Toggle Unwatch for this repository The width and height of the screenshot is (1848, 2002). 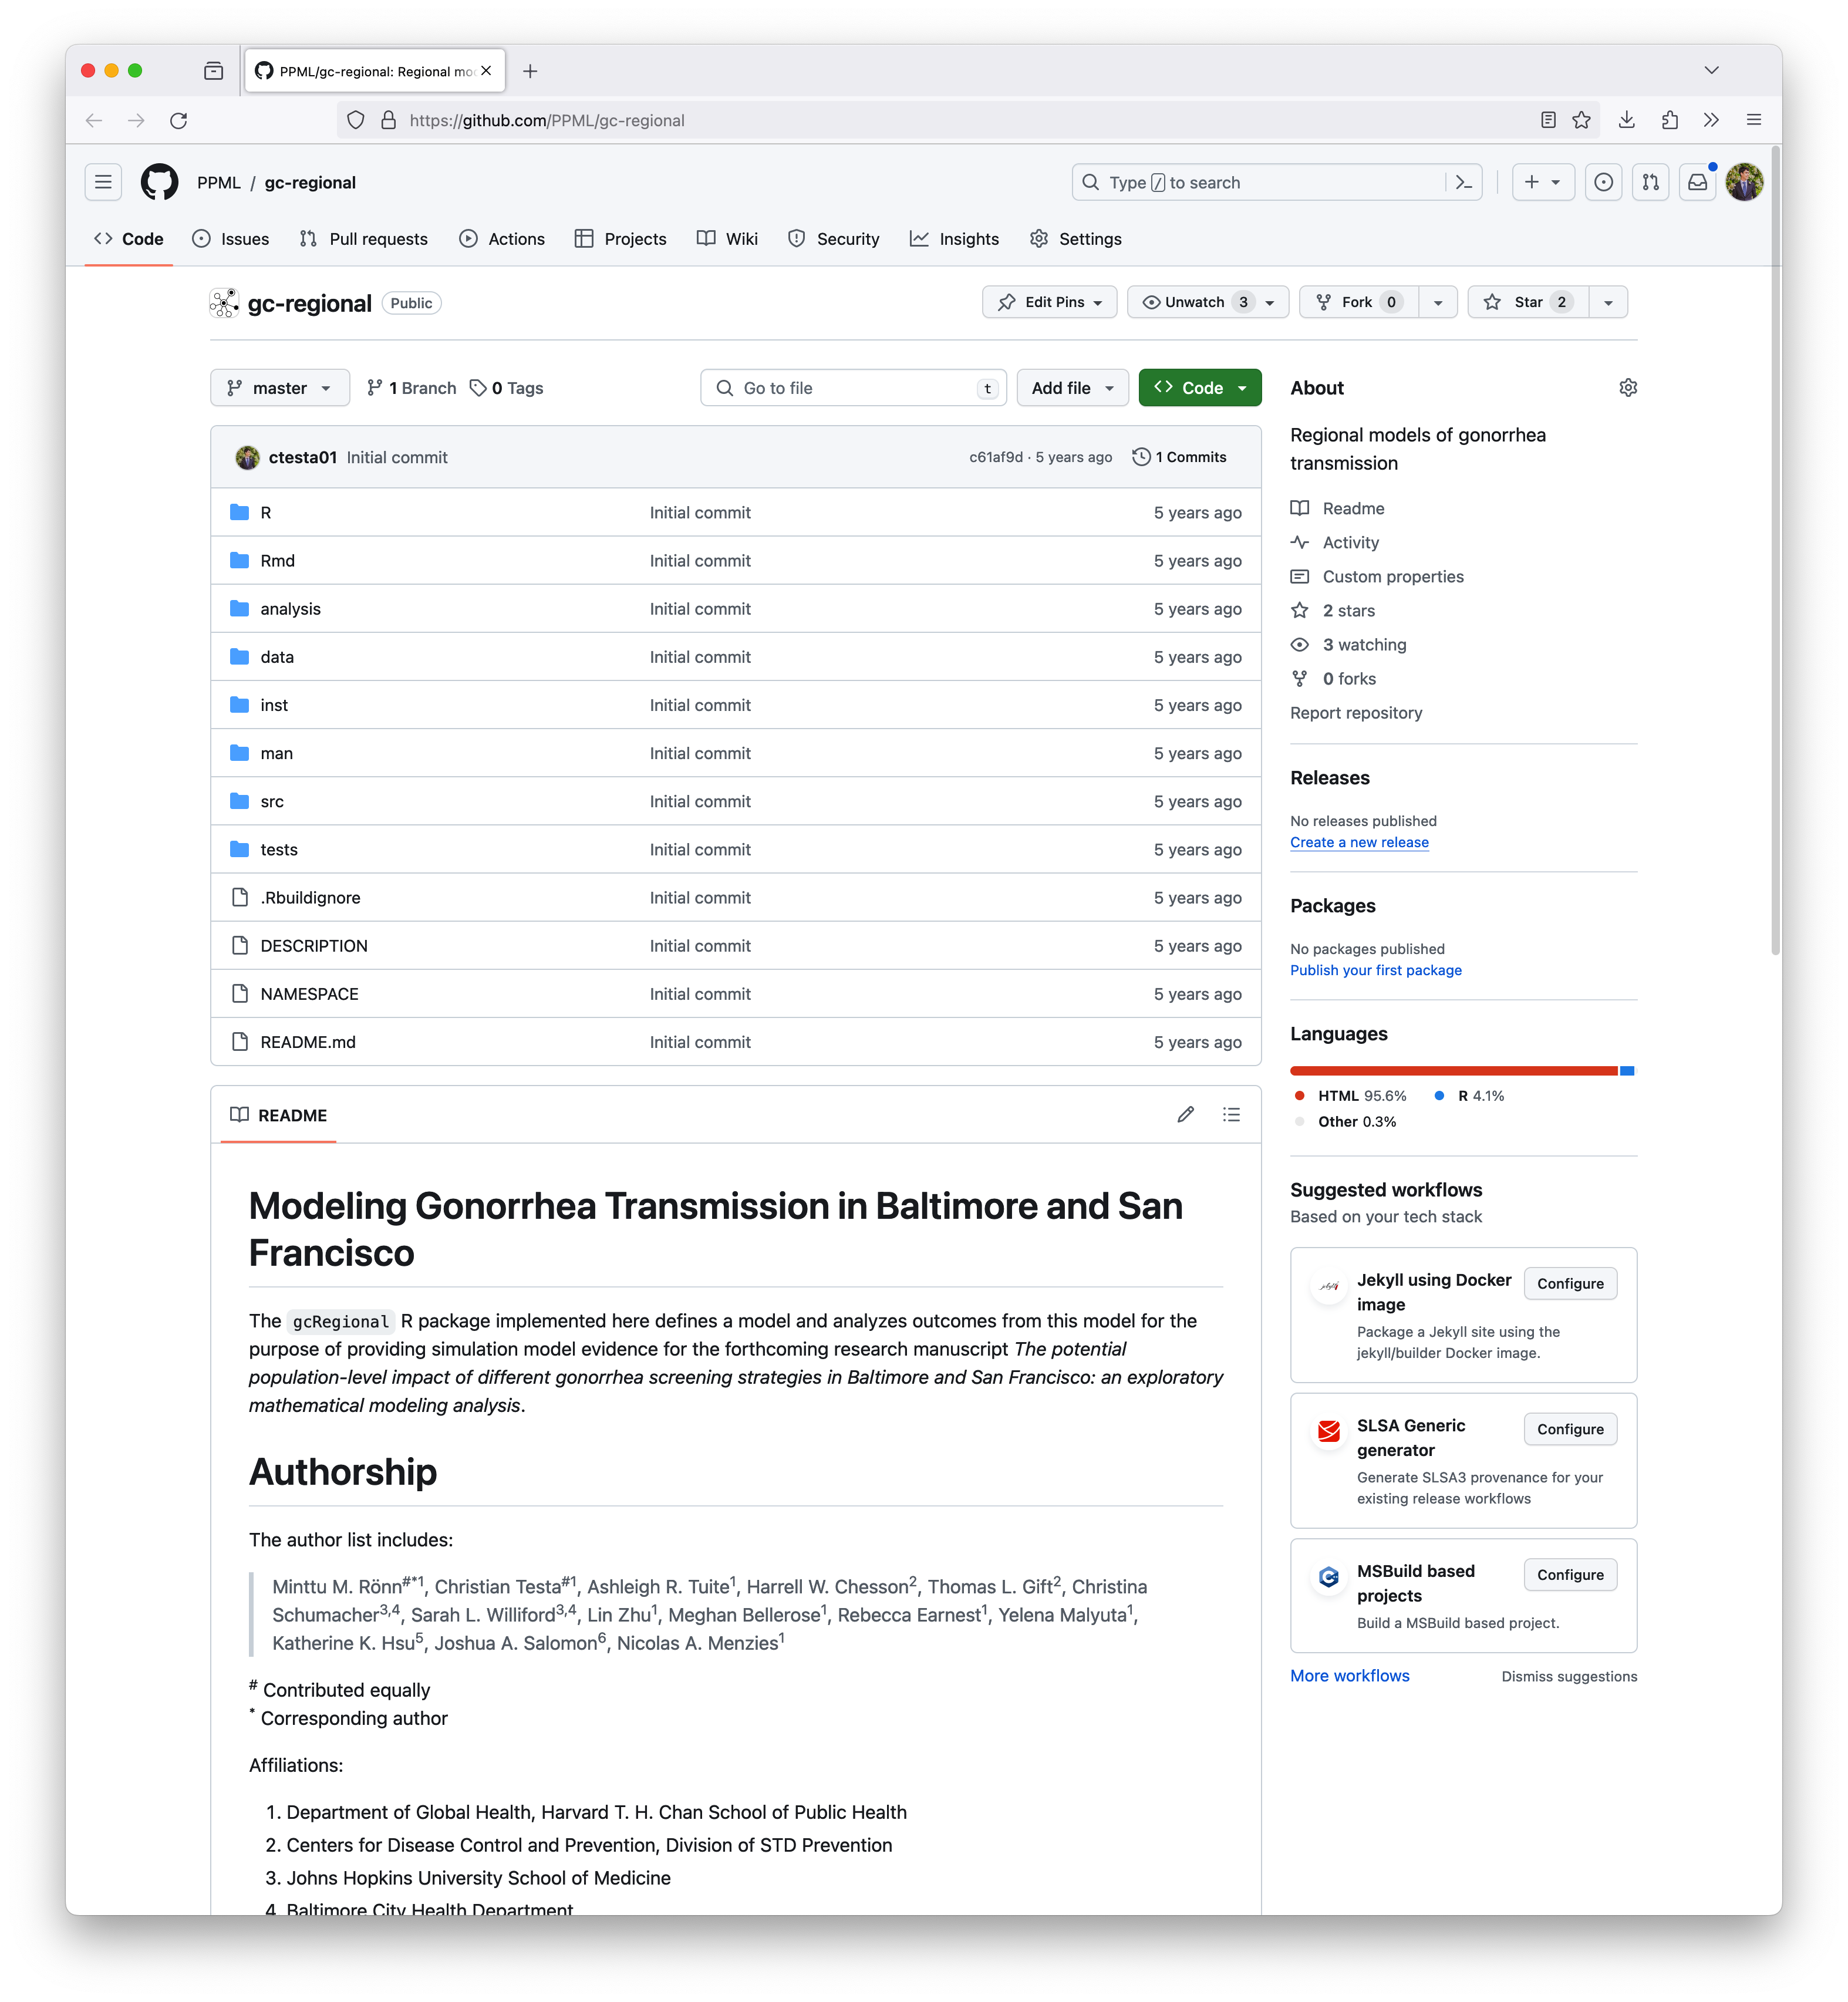pos(1195,302)
